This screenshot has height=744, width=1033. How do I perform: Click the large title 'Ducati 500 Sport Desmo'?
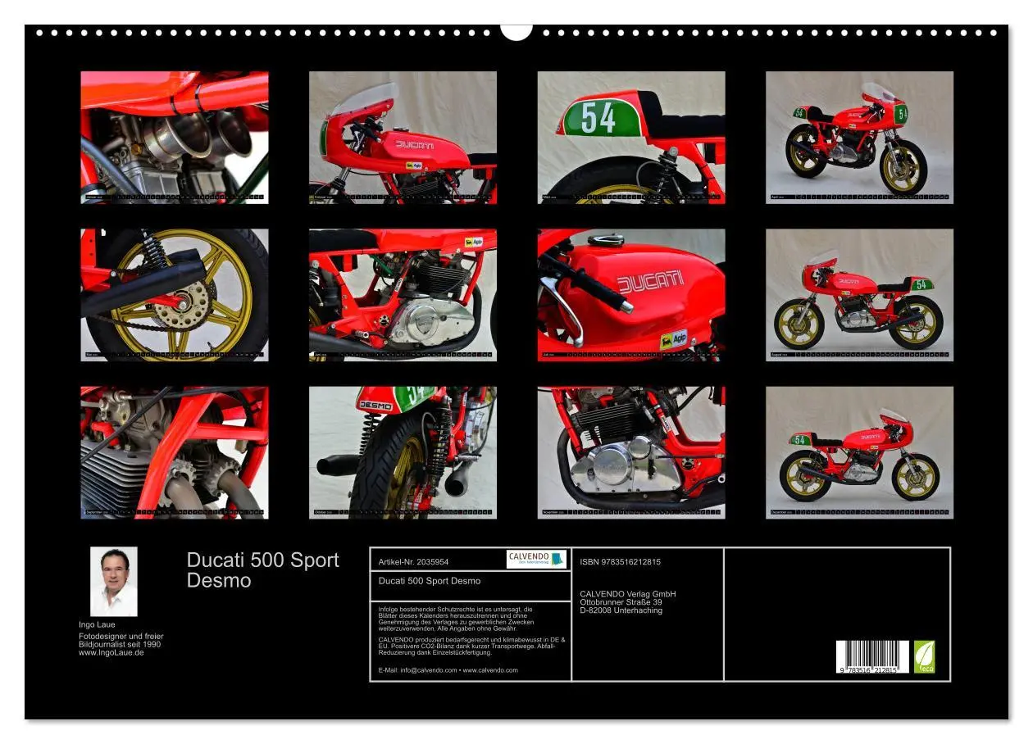[262, 570]
